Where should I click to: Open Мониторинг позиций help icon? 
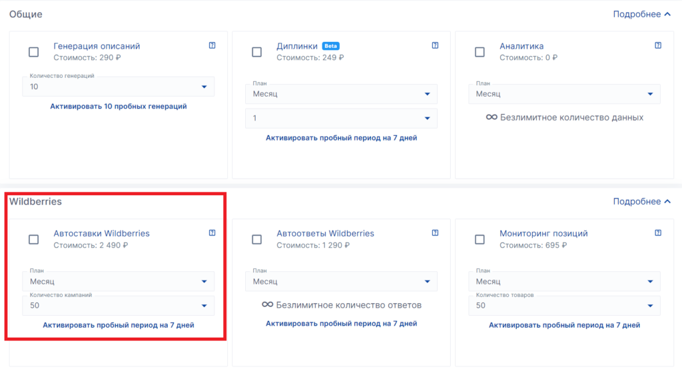click(658, 233)
